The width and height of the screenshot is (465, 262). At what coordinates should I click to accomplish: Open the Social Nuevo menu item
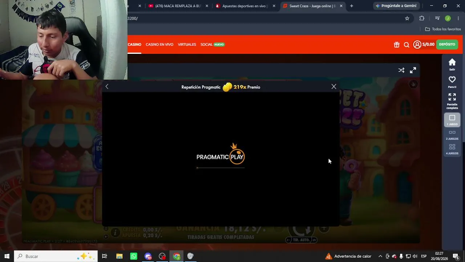point(213,44)
